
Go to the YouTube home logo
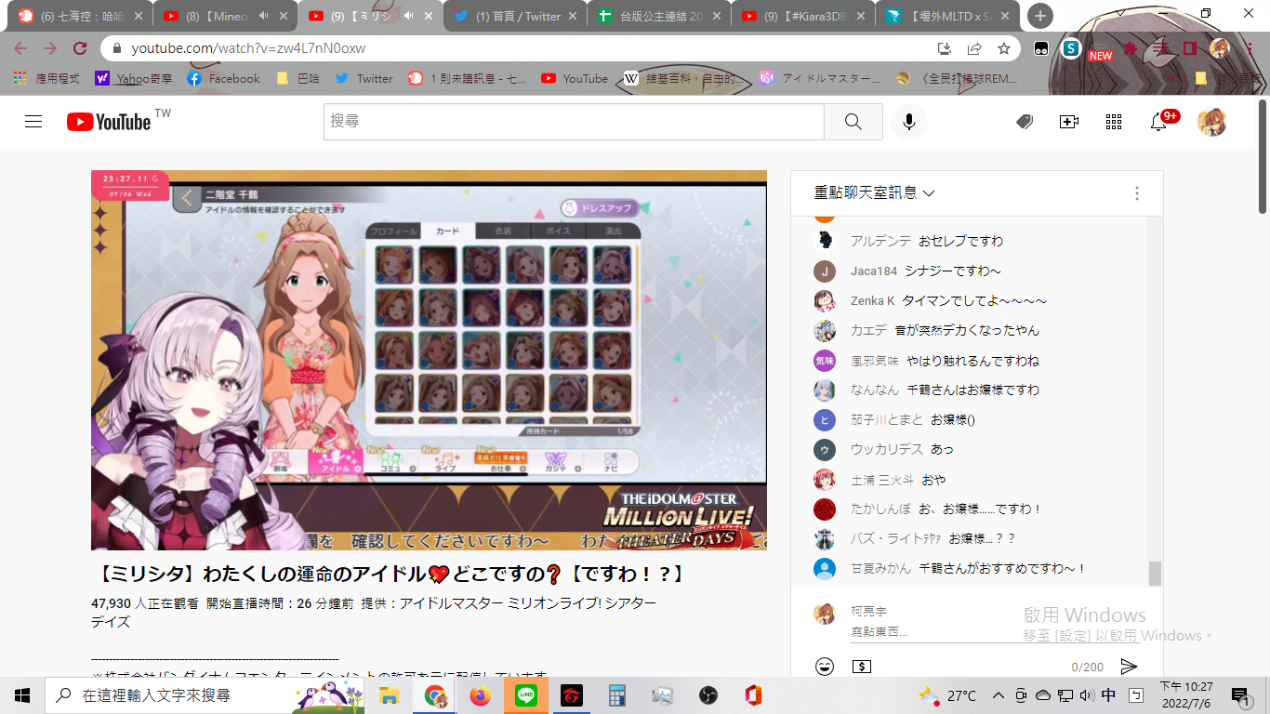(x=109, y=122)
